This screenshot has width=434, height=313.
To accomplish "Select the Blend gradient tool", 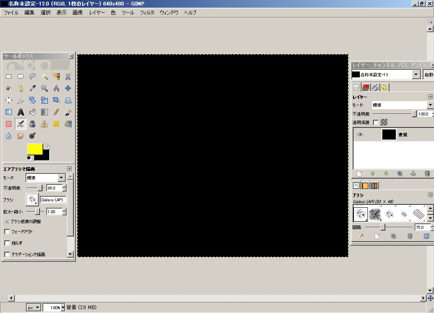I will coord(44,112).
